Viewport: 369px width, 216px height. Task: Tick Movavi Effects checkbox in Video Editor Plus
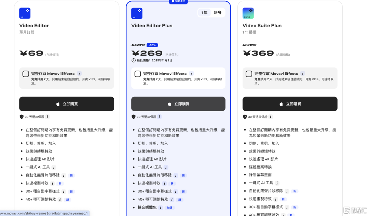(138, 74)
